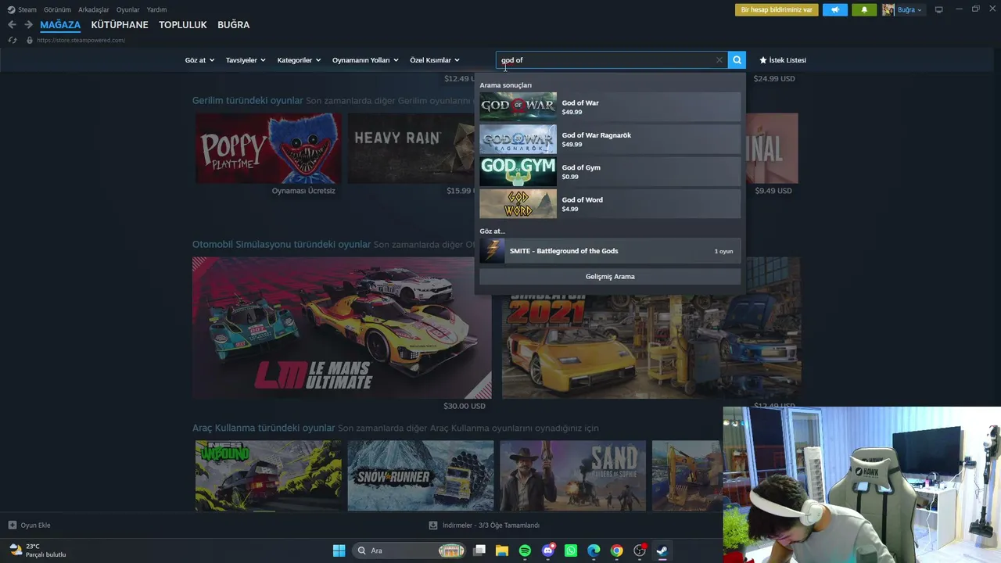Viewport: 1001px width, 563px height.
Task: Open File Explorer from the taskbar
Action: [502, 550]
